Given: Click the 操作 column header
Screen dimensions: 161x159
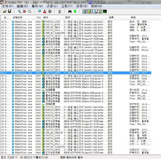Looking at the screenshot, I should point(53,17).
